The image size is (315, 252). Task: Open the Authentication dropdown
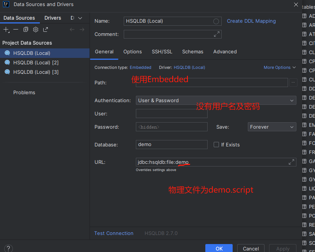(216, 100)
